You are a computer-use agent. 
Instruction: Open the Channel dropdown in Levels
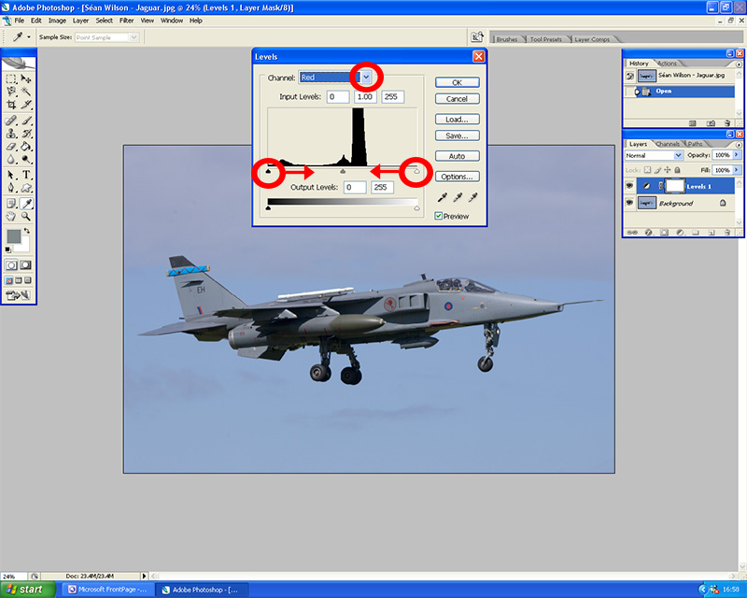(366, 77)
